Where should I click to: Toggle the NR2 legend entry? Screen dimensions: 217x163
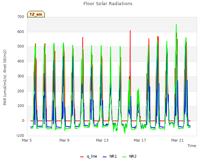(130, 156)
